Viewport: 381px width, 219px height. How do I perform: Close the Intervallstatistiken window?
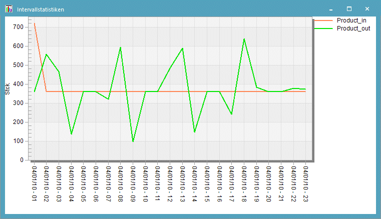[367, 9]
